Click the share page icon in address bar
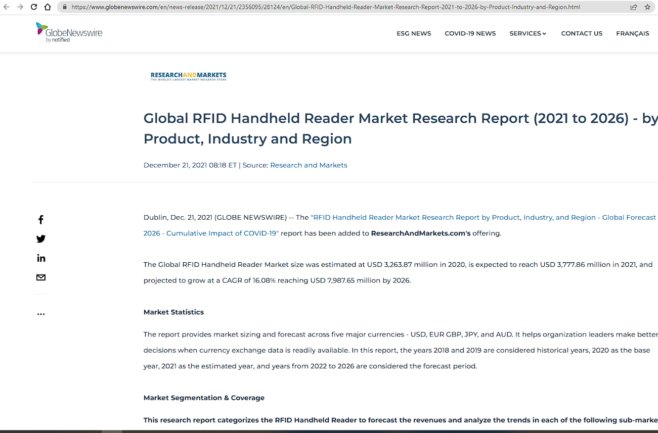 tap(634, 7)
